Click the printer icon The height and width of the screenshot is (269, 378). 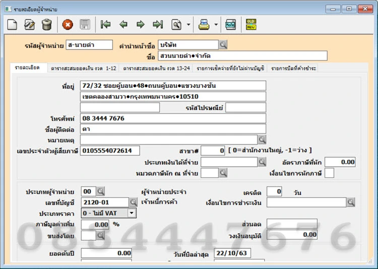[204, 25]
